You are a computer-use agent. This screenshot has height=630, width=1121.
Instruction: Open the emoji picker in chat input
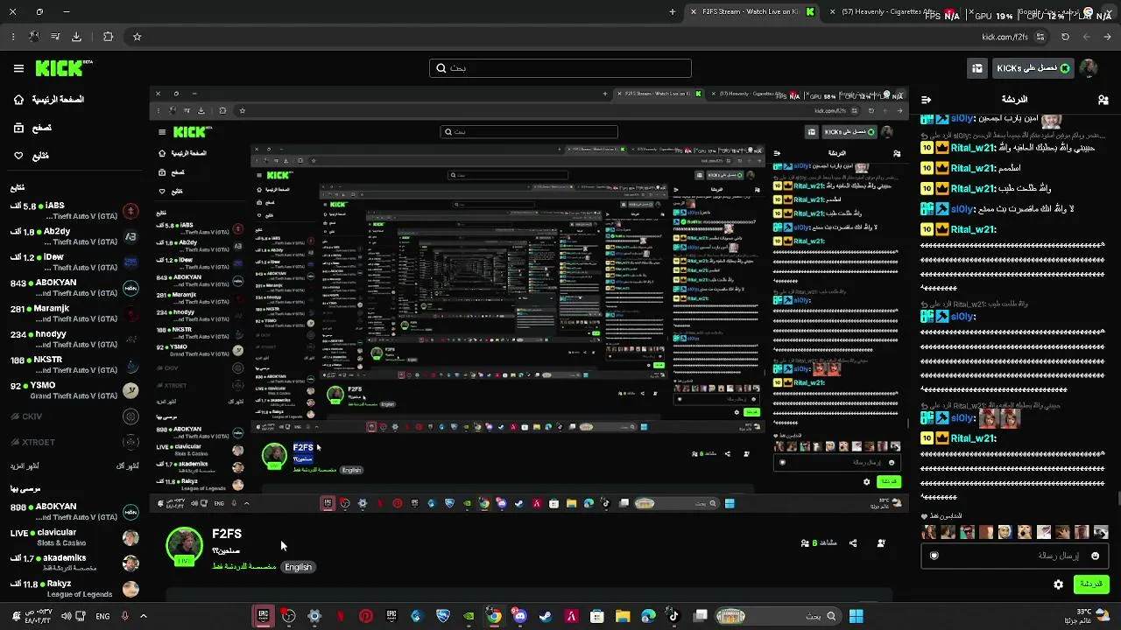(x=1095, y=556)
